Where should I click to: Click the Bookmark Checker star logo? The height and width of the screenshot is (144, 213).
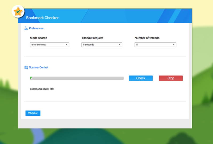click(x=18, y=12)
